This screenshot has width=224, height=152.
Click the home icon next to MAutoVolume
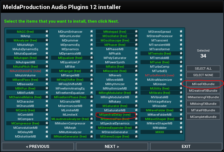[47, 75]
